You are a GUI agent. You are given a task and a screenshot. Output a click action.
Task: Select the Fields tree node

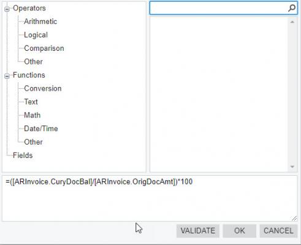[23, 156]
